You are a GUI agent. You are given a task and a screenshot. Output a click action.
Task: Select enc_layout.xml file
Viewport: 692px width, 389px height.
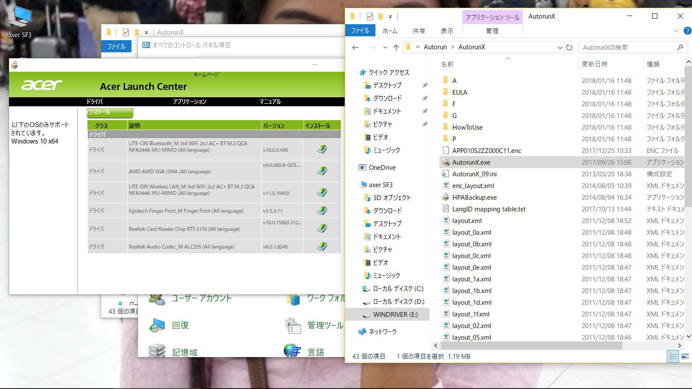pos(468,185)
